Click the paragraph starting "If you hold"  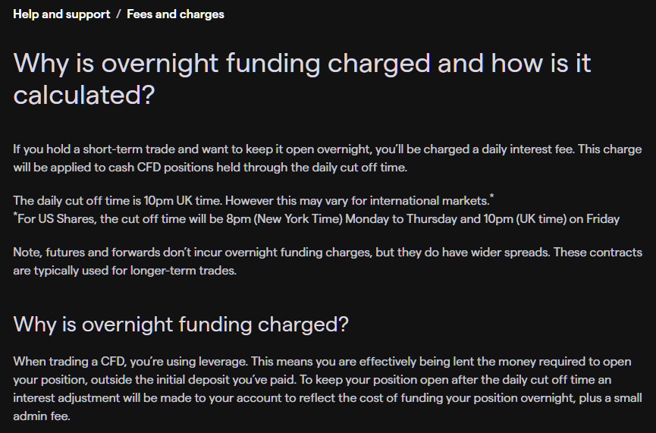[x=327, y=156]
